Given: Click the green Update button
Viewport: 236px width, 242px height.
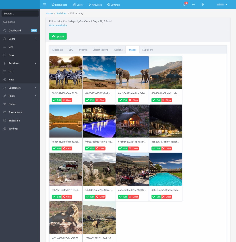Looking at the screenshot, I should 58,36.
